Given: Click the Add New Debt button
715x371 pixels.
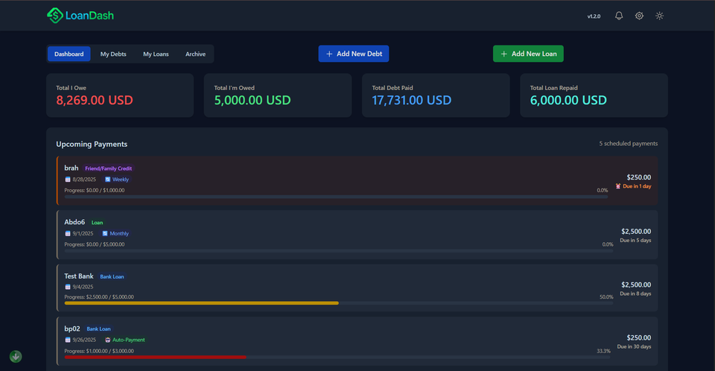Looking at the screenshot, I should 354,54.
